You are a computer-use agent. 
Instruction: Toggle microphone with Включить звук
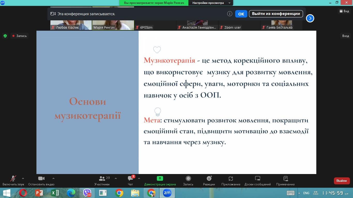13,181
